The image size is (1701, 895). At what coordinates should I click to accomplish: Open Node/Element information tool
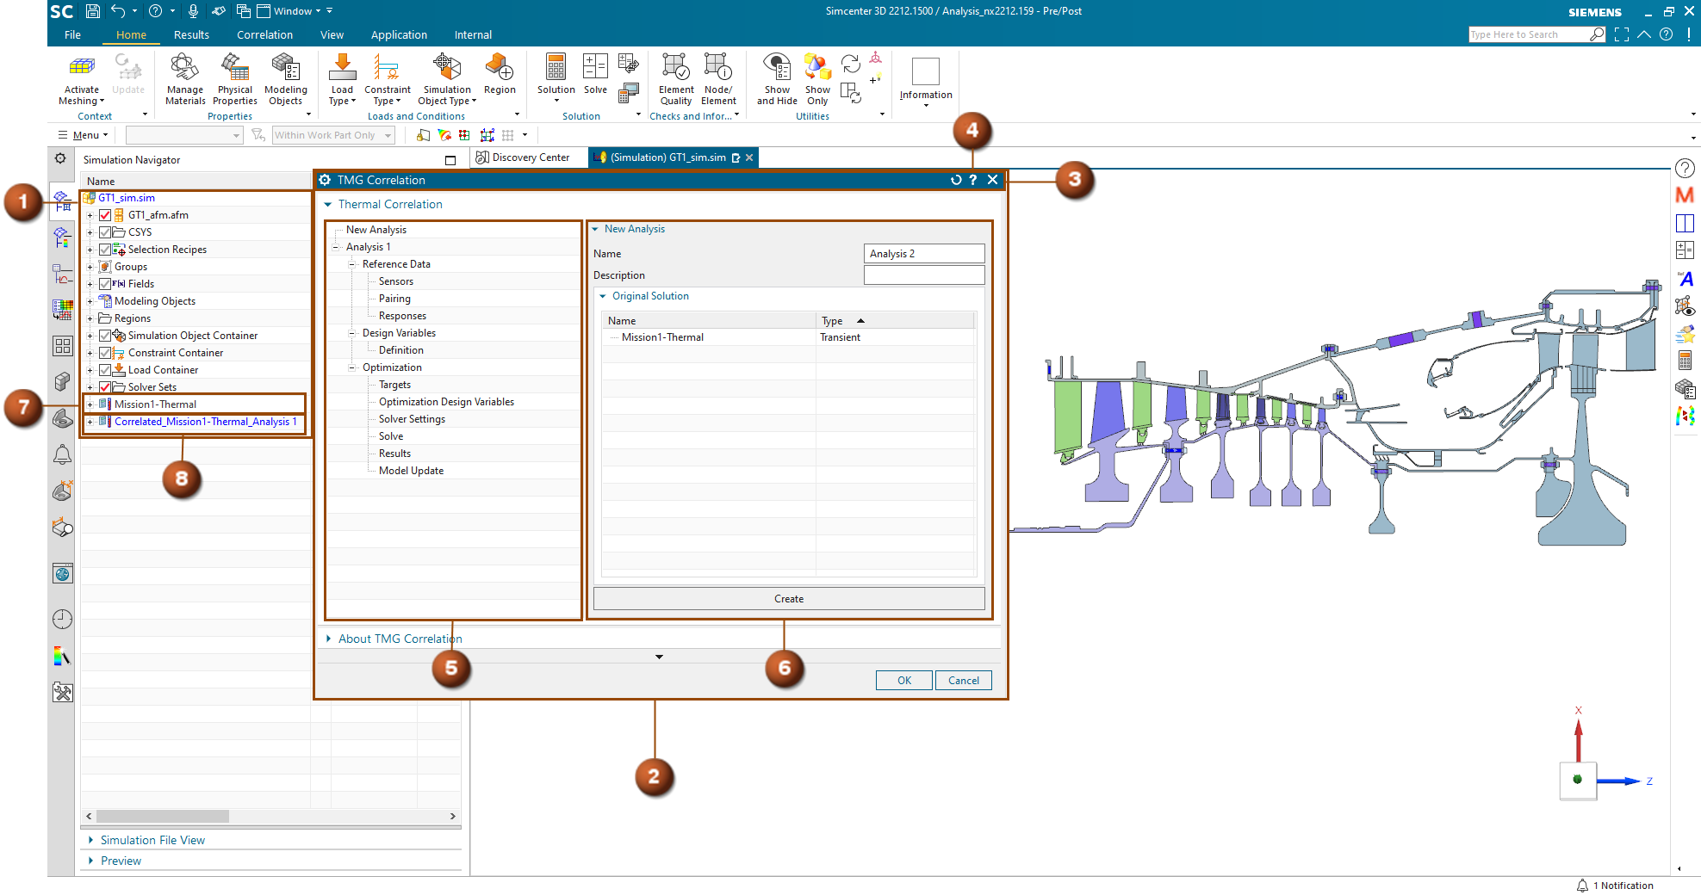tap(718, 68)
